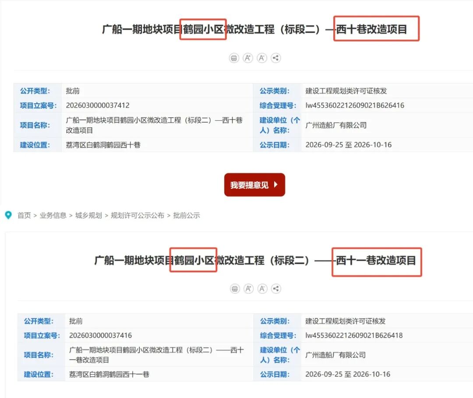Click share icon under 西十巷改造项目 title

point(275,58)
